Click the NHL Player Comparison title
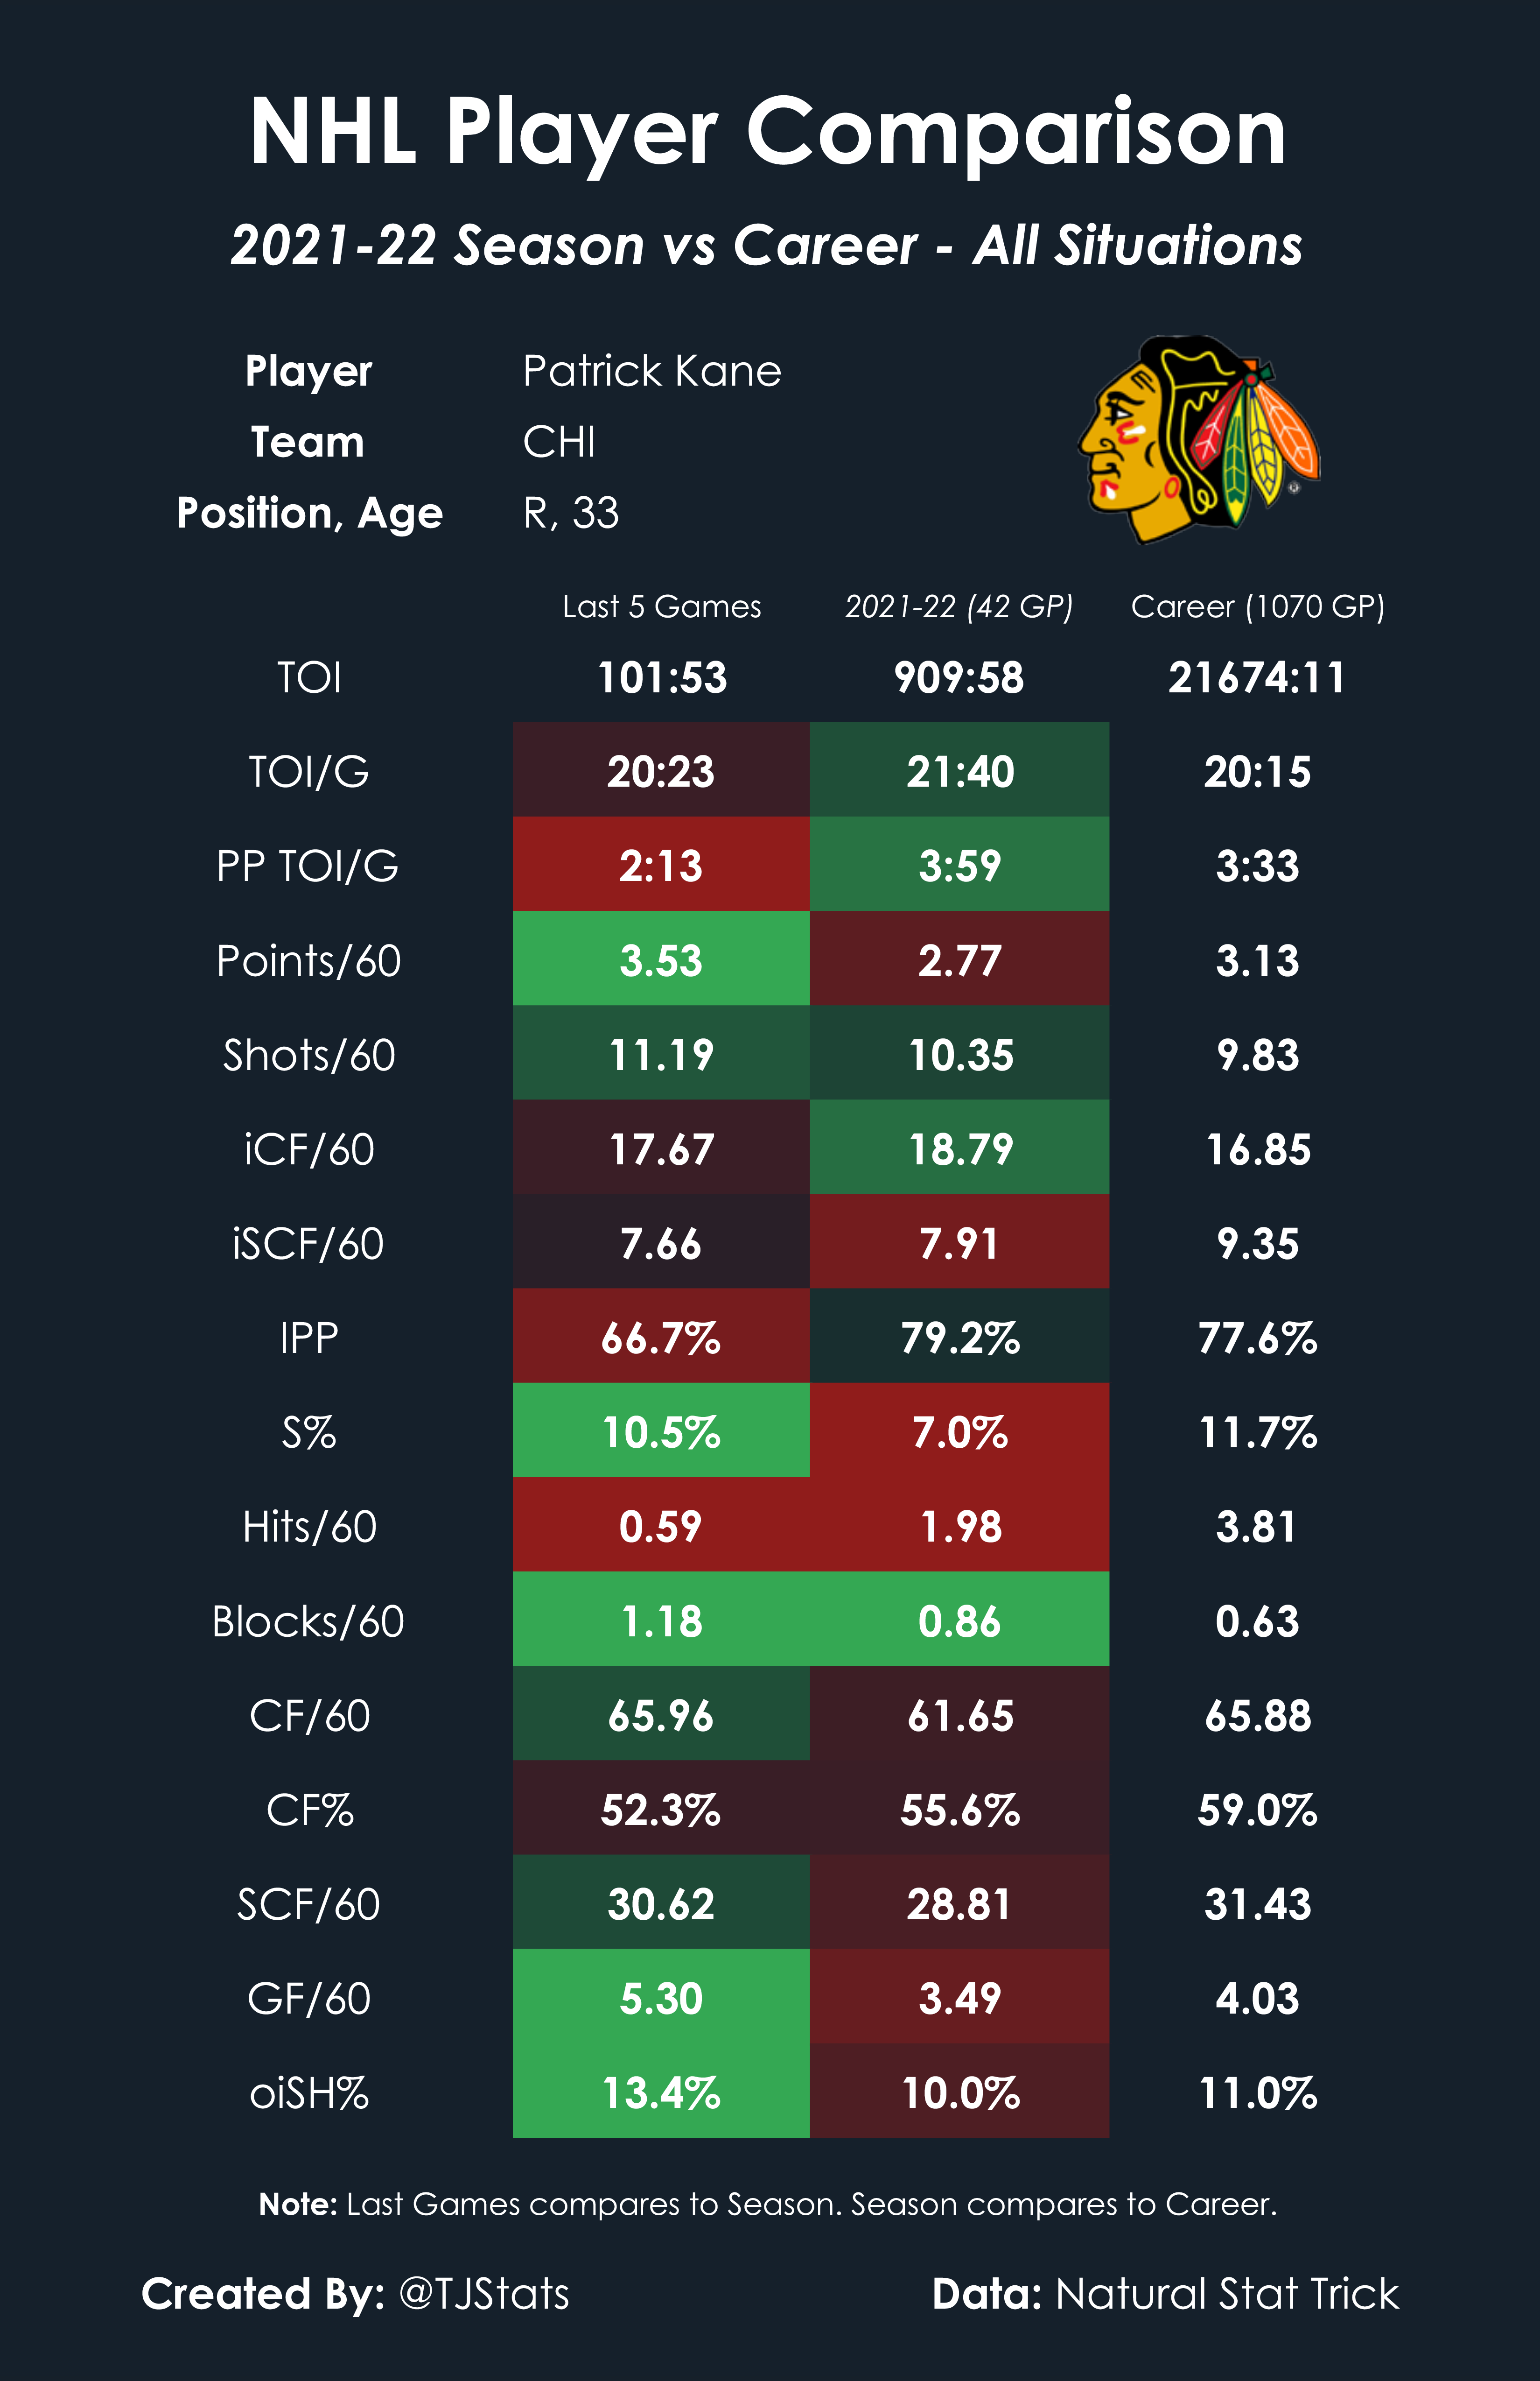This screenshot has height=2381, width=1540. [768, 132]
